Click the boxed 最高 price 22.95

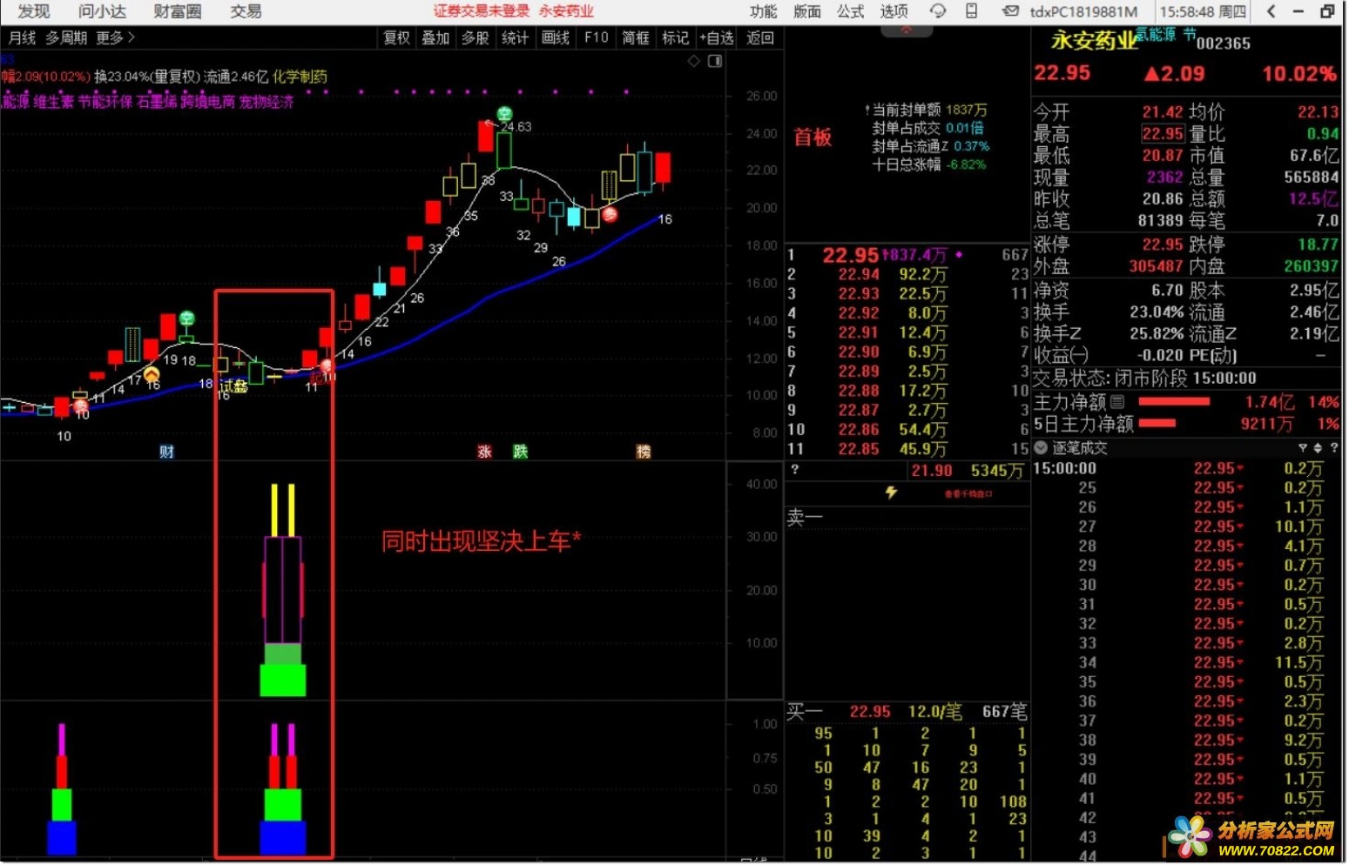(1163, 133)
